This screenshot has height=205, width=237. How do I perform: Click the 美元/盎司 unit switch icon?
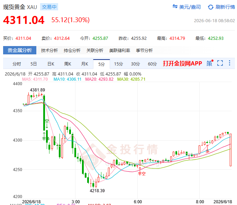click(175, 6)
